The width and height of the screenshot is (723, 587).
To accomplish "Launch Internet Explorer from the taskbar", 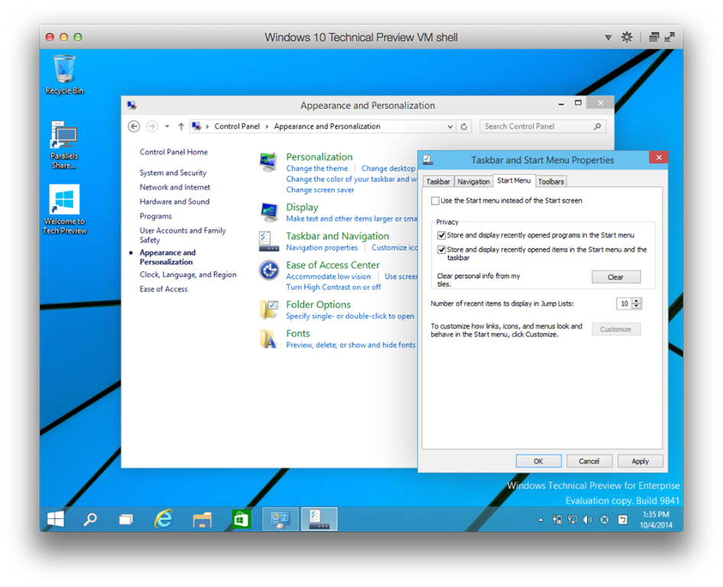I will pos(164,519).
